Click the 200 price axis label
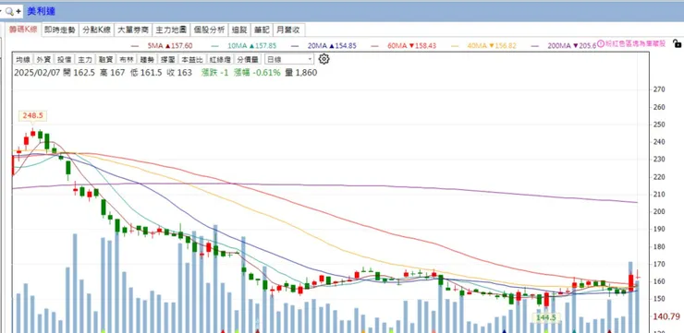684x333 pixels. 659,211
